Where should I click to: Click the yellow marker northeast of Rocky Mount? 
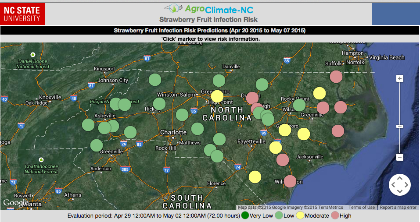coord(319,94)
